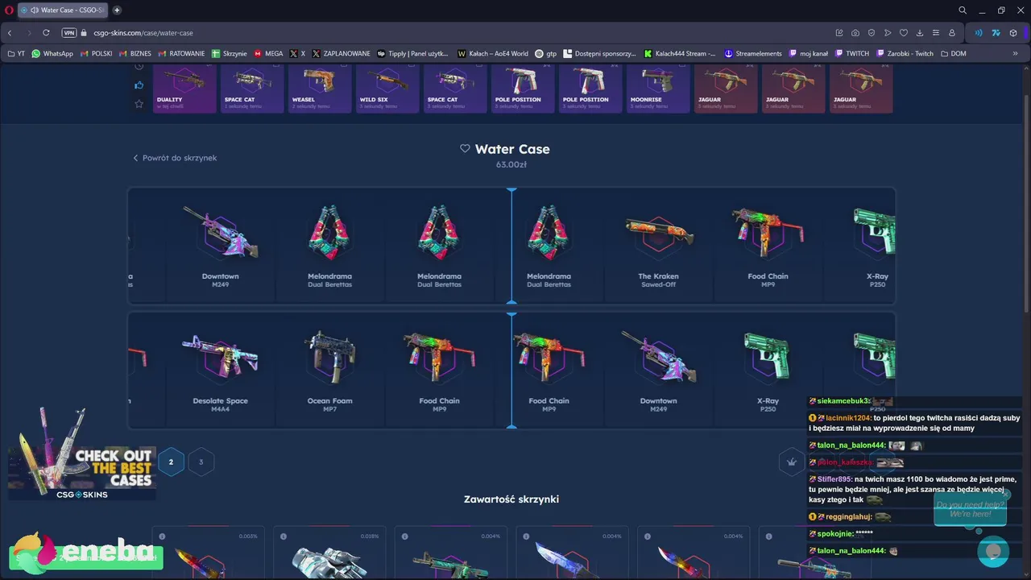Screen dimensions: 1031x580
Task: Open info icon on 0.003% item card
Action: [x=162, y=536]
